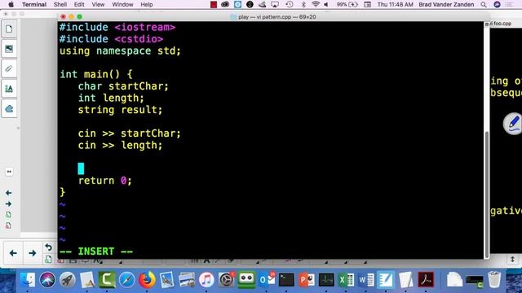Open the Help menu

(x=147, y=4)
